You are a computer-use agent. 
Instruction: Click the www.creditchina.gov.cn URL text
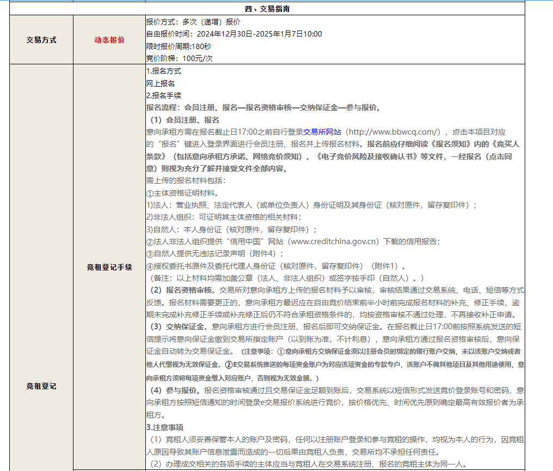pyautogui.click(x=333, y=241)
